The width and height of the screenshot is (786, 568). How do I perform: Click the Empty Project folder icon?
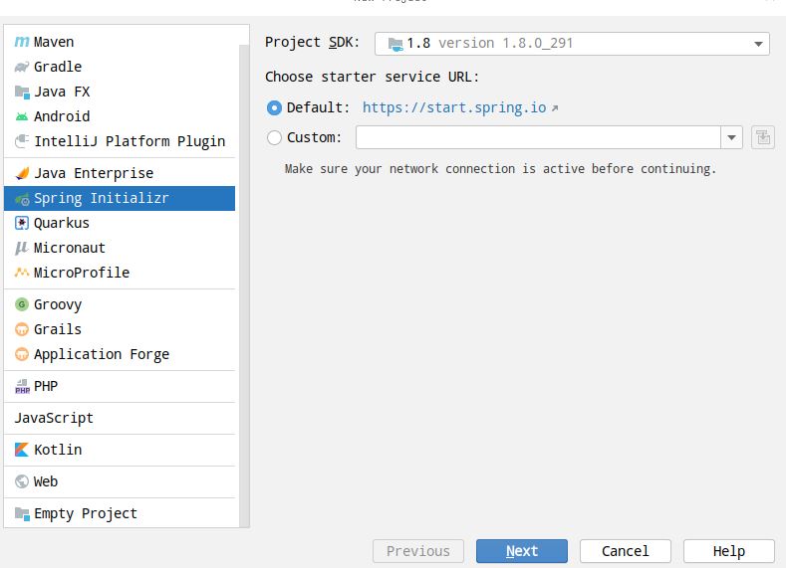[22, 513]
